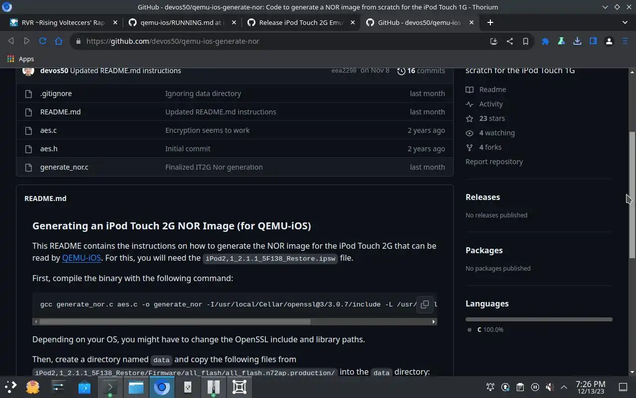
Task: Jump to Readme in sidebar
Action: pyautogui.click(x=486, y=90)
